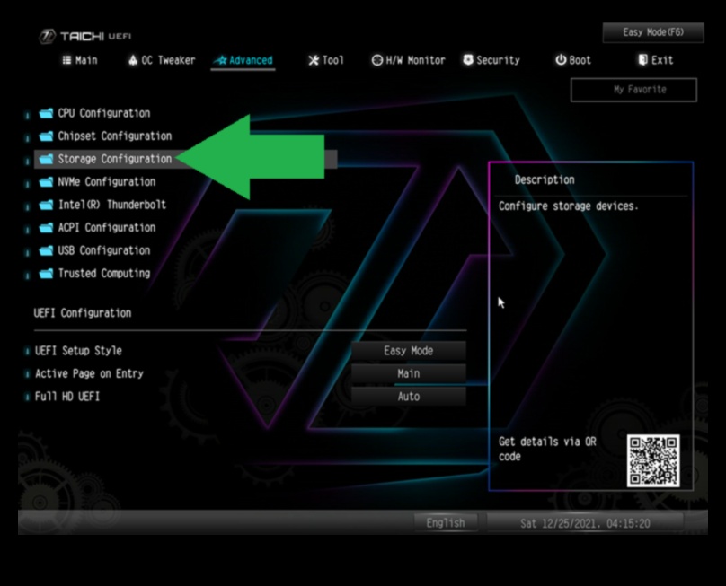
Task: Click the ACPI Configuration folder icon
Action: pyautogui.click(x=46, y=228)
